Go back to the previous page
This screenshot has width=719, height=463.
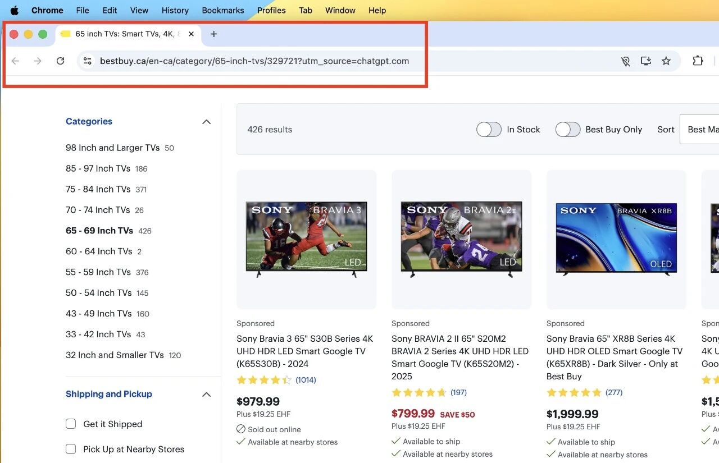(x=15, y=61)
